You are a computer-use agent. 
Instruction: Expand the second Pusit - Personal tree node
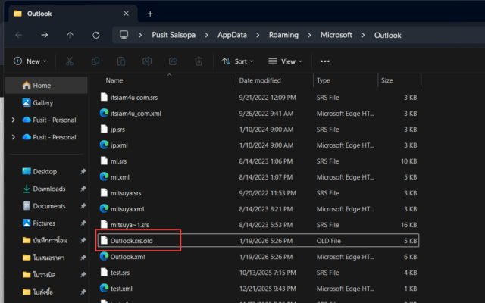point(14,137)
